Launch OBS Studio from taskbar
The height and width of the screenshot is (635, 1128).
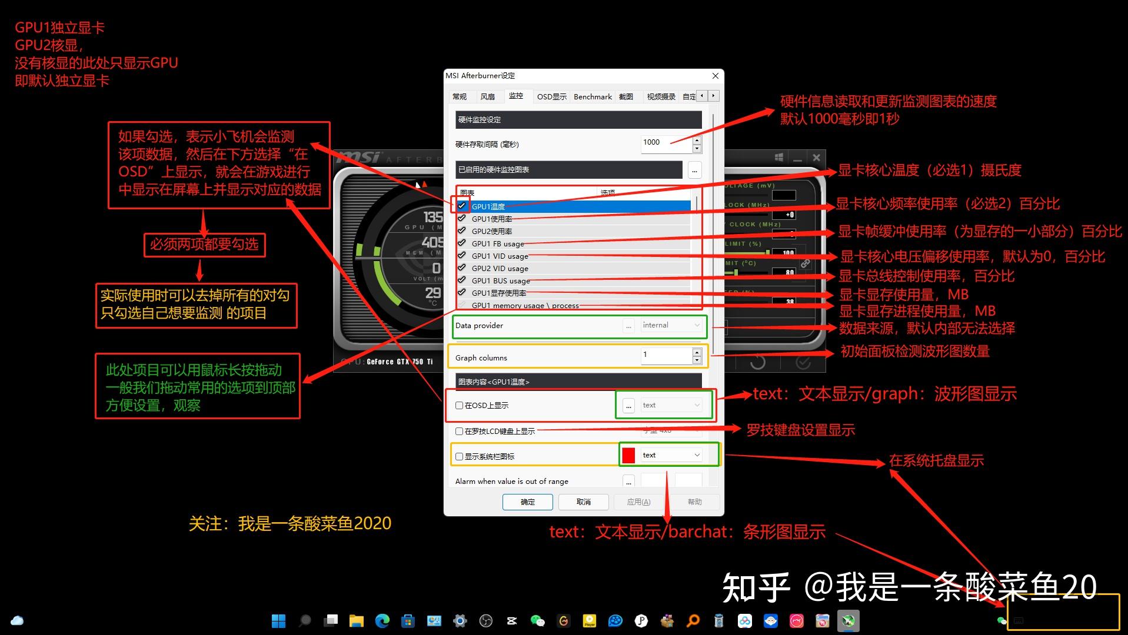pos(486,621)
